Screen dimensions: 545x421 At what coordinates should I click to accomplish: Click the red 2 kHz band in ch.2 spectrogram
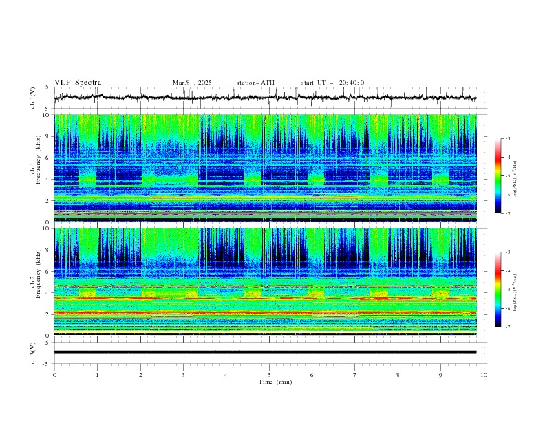click(265, 313)
